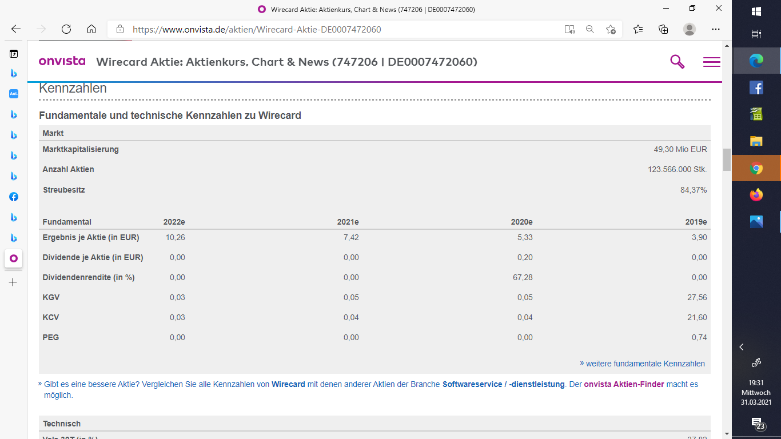
Task: Click the page scrollbar thumb
Action: [x=727, y=159]
